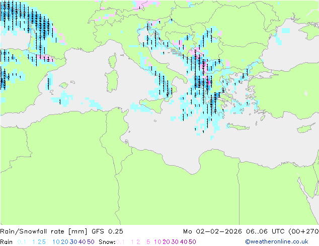This screenshot has width=319, height=246.
Task: Click the island of Crete on map
Action: [237, 127]
